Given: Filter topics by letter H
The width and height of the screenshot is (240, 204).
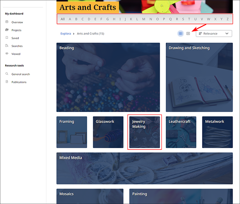Looking at the screenshot, I should (114, 19).
